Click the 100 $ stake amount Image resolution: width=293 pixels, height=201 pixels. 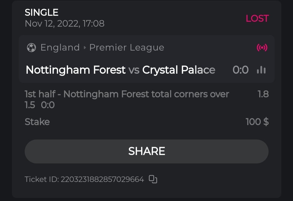(x=257, y=122)
